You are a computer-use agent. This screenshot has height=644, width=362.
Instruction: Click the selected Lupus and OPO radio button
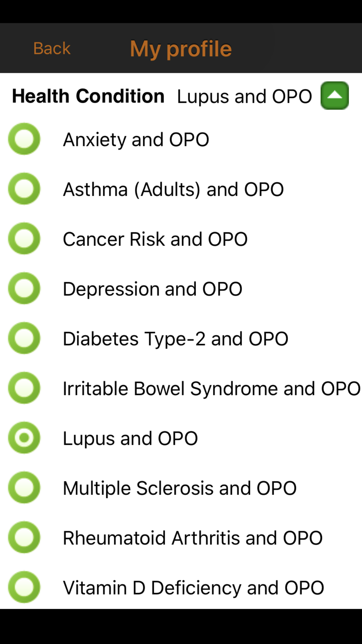tap(24, 438)
